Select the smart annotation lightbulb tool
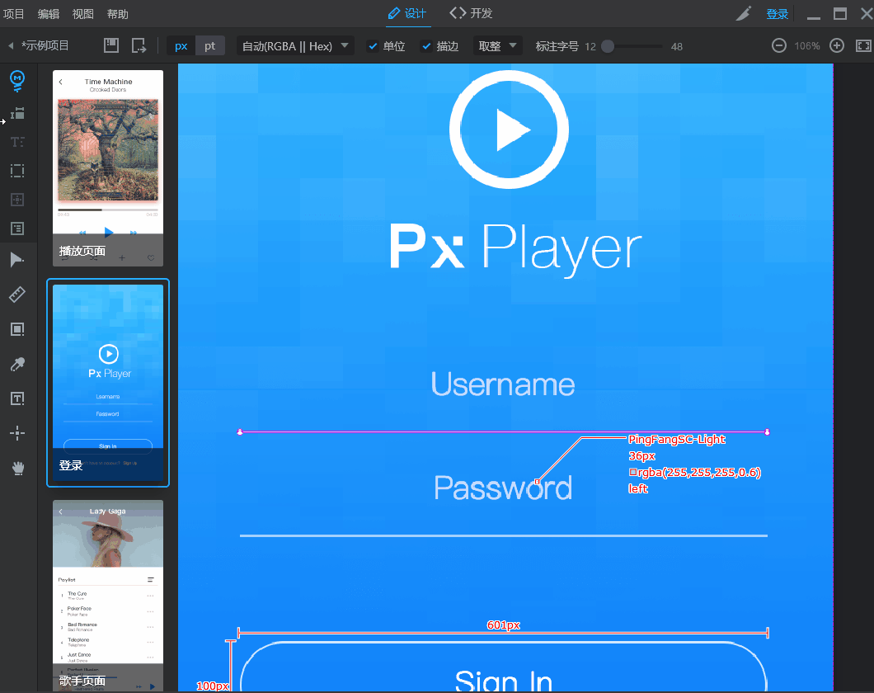This screenshot has height=693, width=874. pos(17,81)
